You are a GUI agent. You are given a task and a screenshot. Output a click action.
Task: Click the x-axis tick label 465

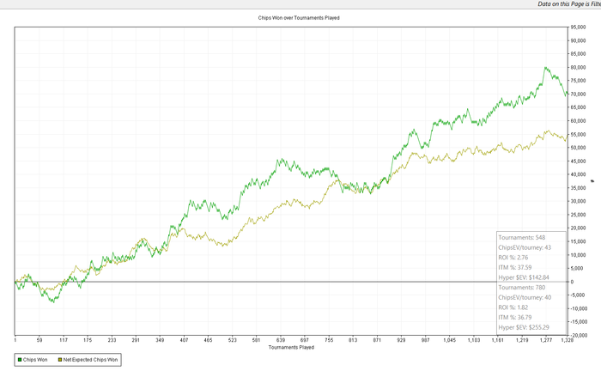[208, 340]
